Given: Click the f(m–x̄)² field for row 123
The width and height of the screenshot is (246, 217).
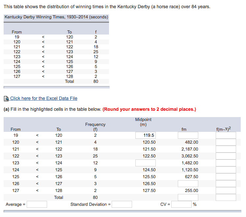Looking at the screenshot, I should point(226,163).
